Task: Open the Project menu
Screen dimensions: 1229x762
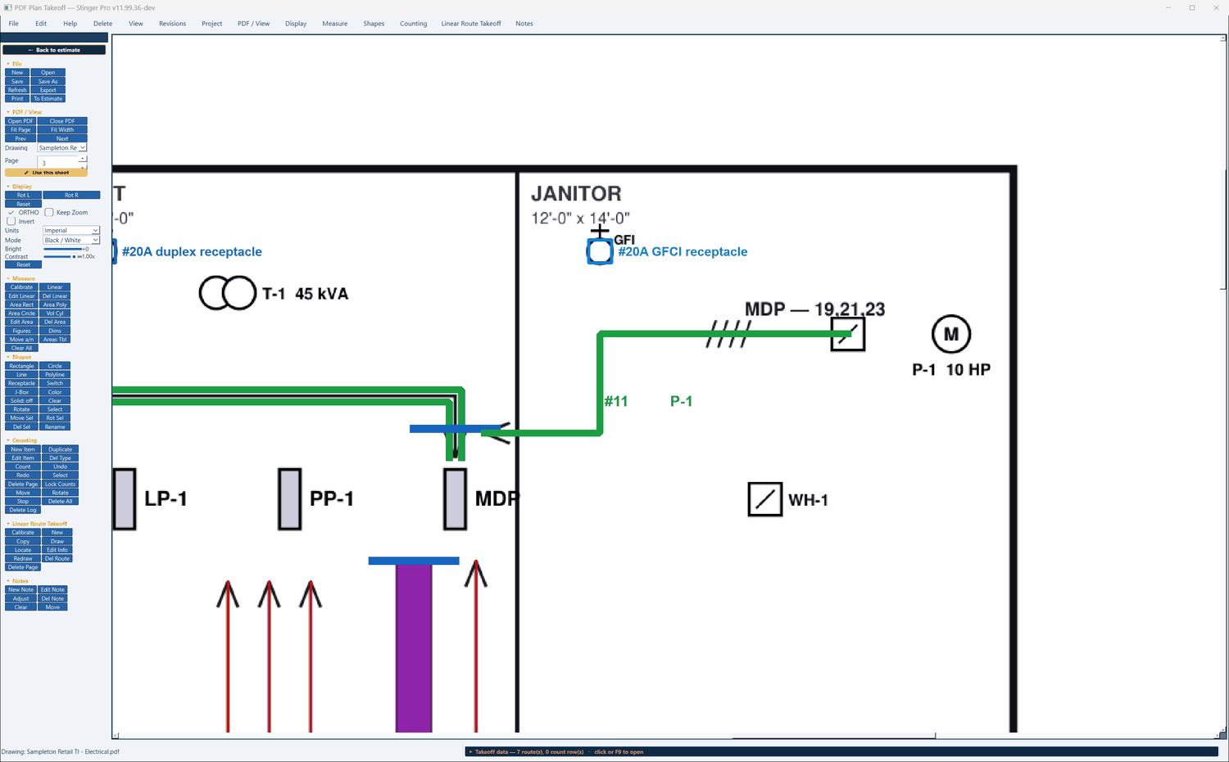Action: [x=211, y=24]
